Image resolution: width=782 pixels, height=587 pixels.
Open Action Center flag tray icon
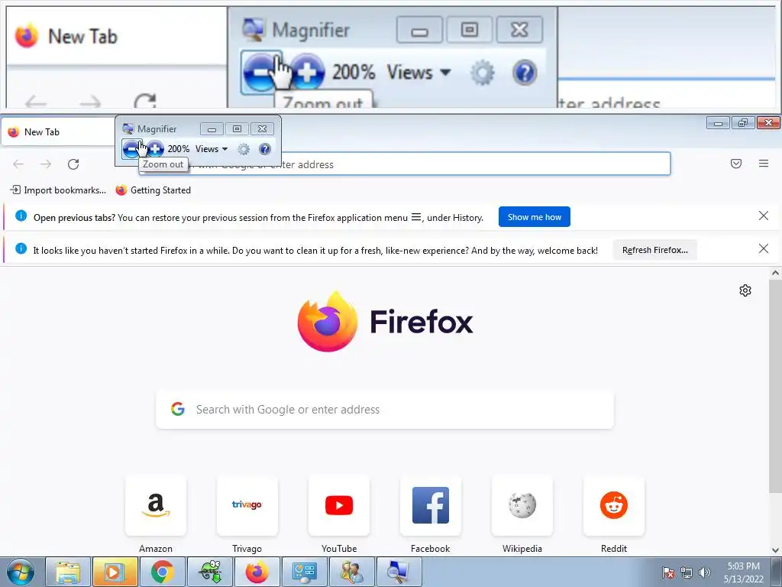click(667, 572)
